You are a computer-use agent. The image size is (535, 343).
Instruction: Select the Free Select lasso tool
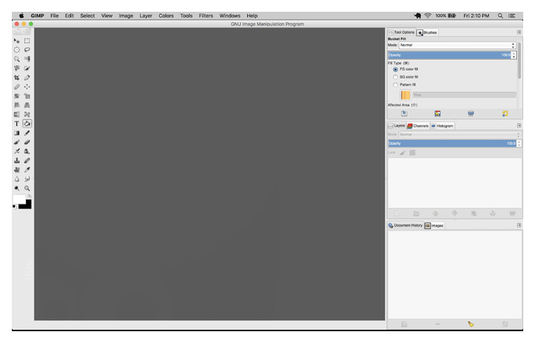click(27, 50)
